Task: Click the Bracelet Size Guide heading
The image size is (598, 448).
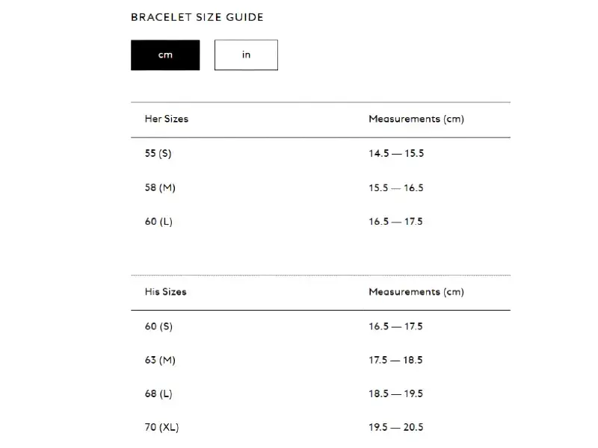Action: 197,17
